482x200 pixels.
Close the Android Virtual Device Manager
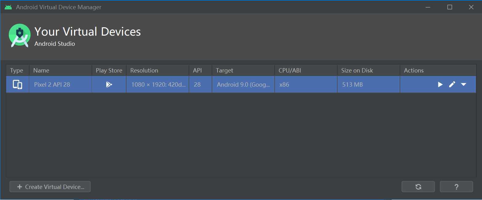[x=471, y=7]
